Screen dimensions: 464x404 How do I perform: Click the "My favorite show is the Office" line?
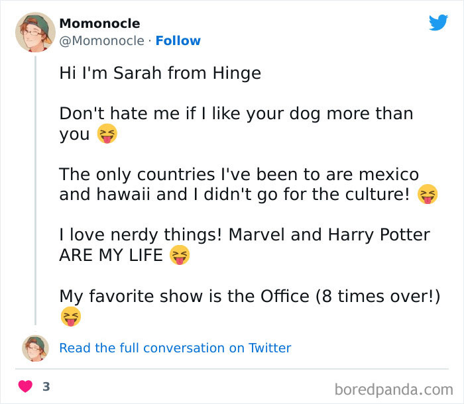tap(250, 296)
